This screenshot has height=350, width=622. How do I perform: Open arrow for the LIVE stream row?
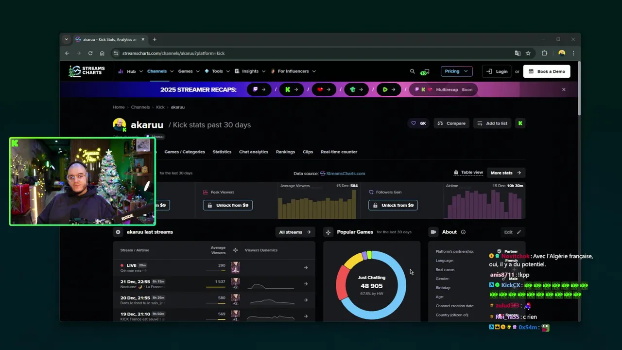click(306, 268)
